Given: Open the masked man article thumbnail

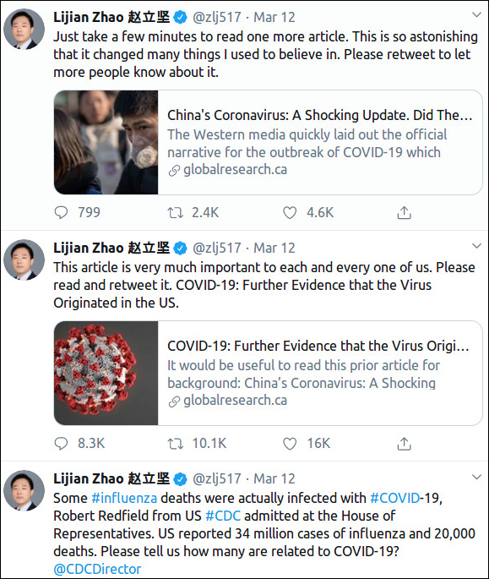Looking at the screenshot, I should click(106, 142).
